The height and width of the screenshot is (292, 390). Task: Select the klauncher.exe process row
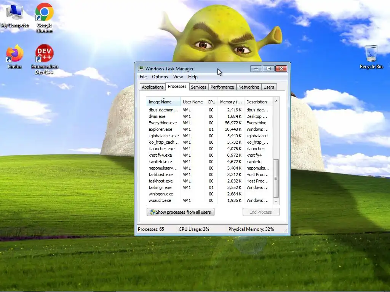pos(209,149)
